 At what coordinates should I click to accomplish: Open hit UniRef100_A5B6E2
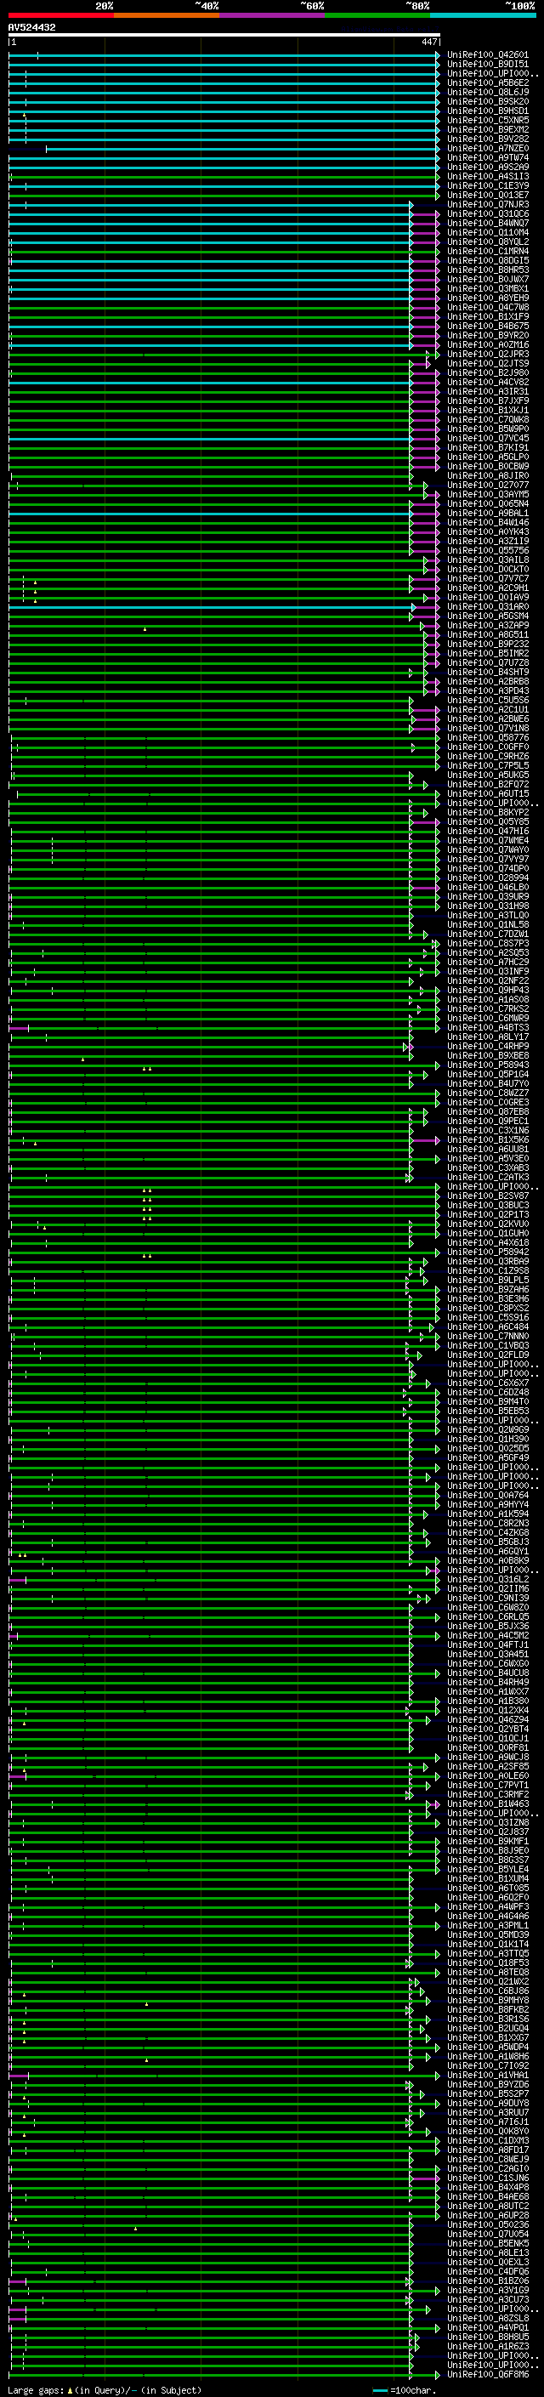click(x=488, y=82)
